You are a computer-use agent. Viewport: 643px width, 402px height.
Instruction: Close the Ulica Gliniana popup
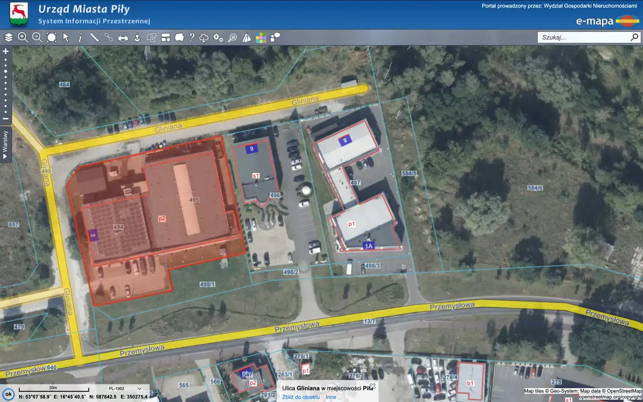tap(373, 385)
